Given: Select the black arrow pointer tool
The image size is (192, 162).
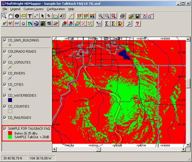Looking at the screenshot, I should coord(43,16).
